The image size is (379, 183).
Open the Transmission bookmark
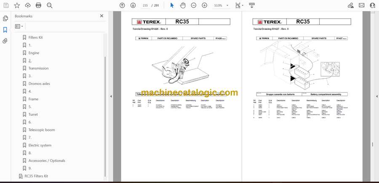point(38,68)
